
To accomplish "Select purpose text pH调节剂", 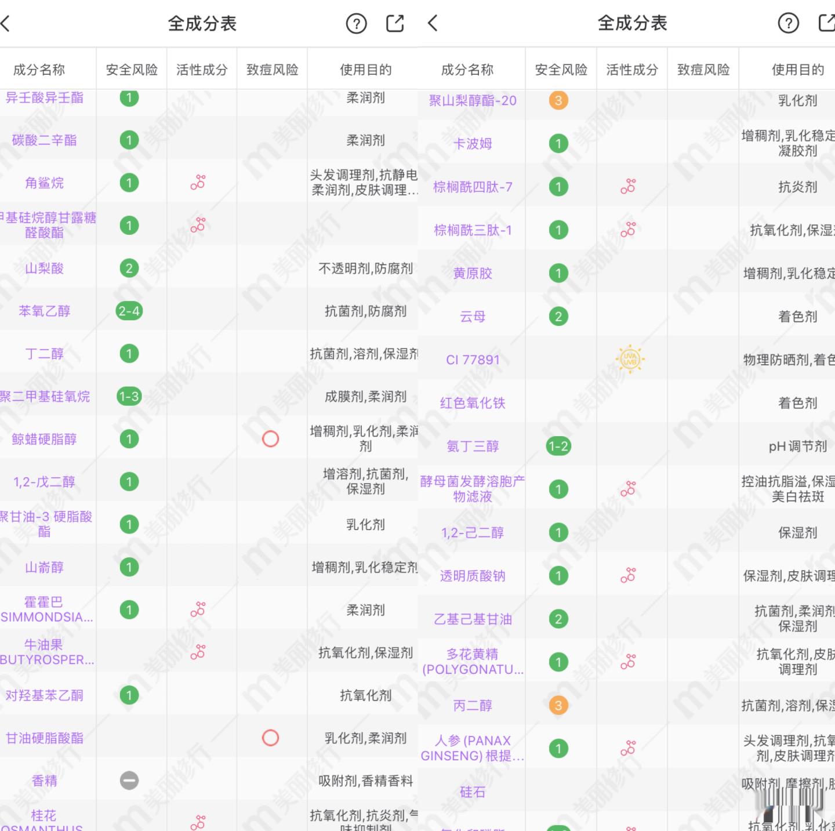I will (x=798, y=447).
